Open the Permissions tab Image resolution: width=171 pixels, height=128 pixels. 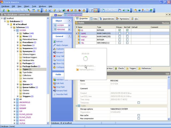(123, 19)
